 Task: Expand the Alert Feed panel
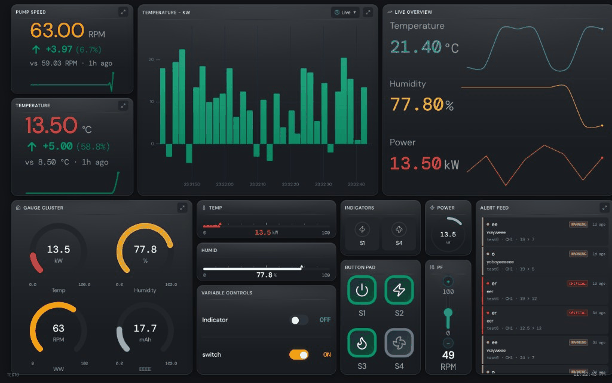click(604, 208)
